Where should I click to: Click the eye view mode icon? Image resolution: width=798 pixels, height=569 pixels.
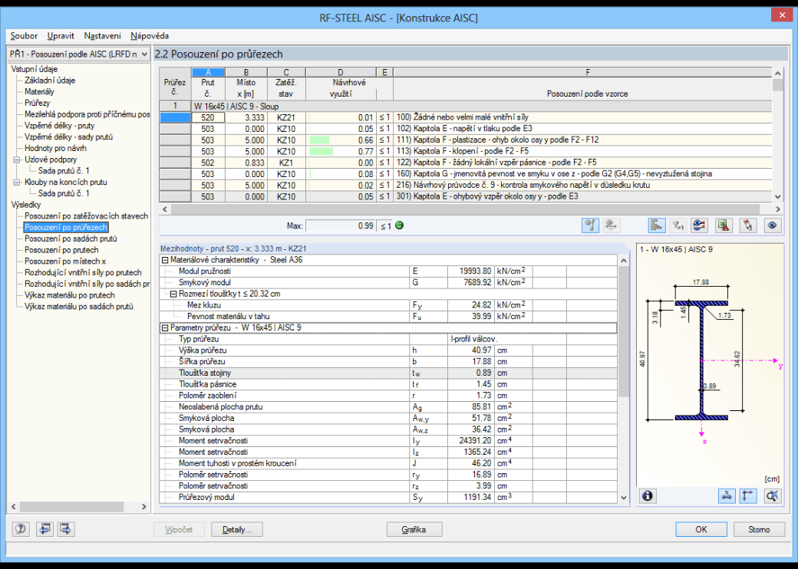[772, 225]
